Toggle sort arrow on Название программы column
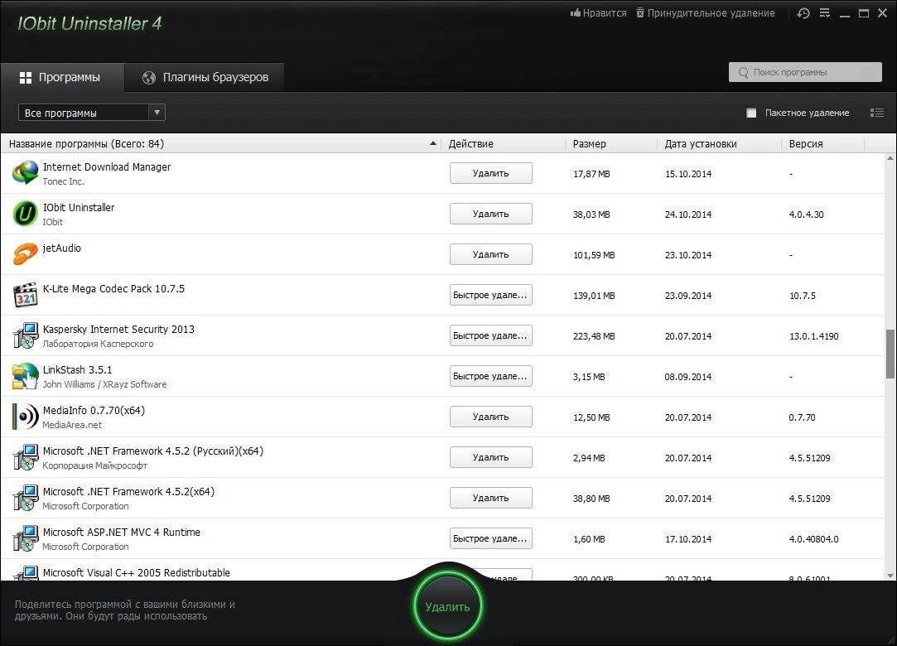This screenshot has height=646, width=897. [433, 143]
